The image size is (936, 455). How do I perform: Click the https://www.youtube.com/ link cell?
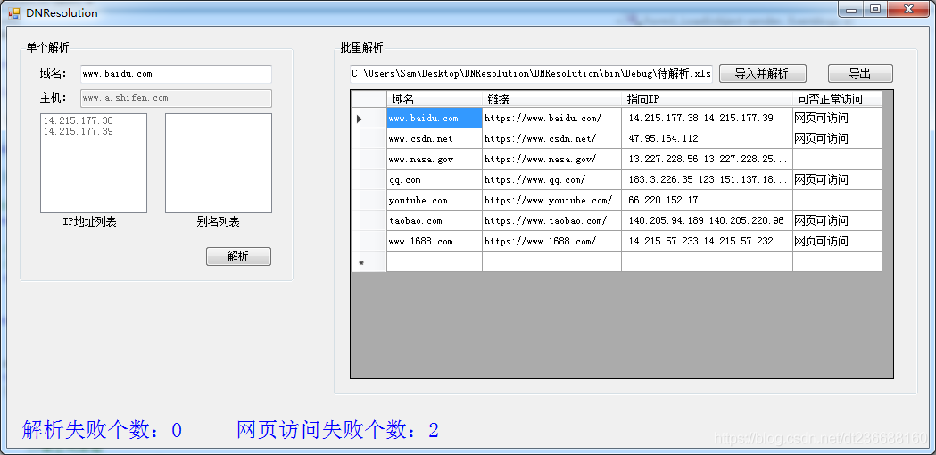pyautogui.click(x=551, y=200)
